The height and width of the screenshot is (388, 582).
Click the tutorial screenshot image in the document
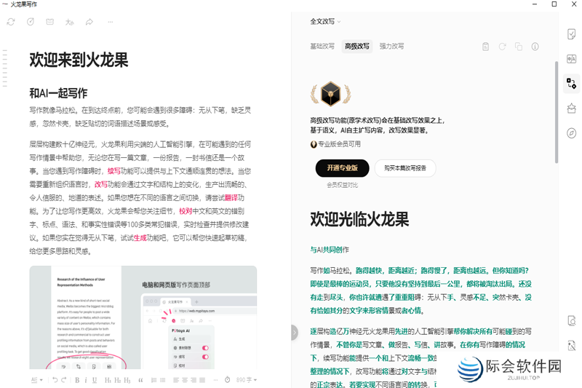point(143,317)
